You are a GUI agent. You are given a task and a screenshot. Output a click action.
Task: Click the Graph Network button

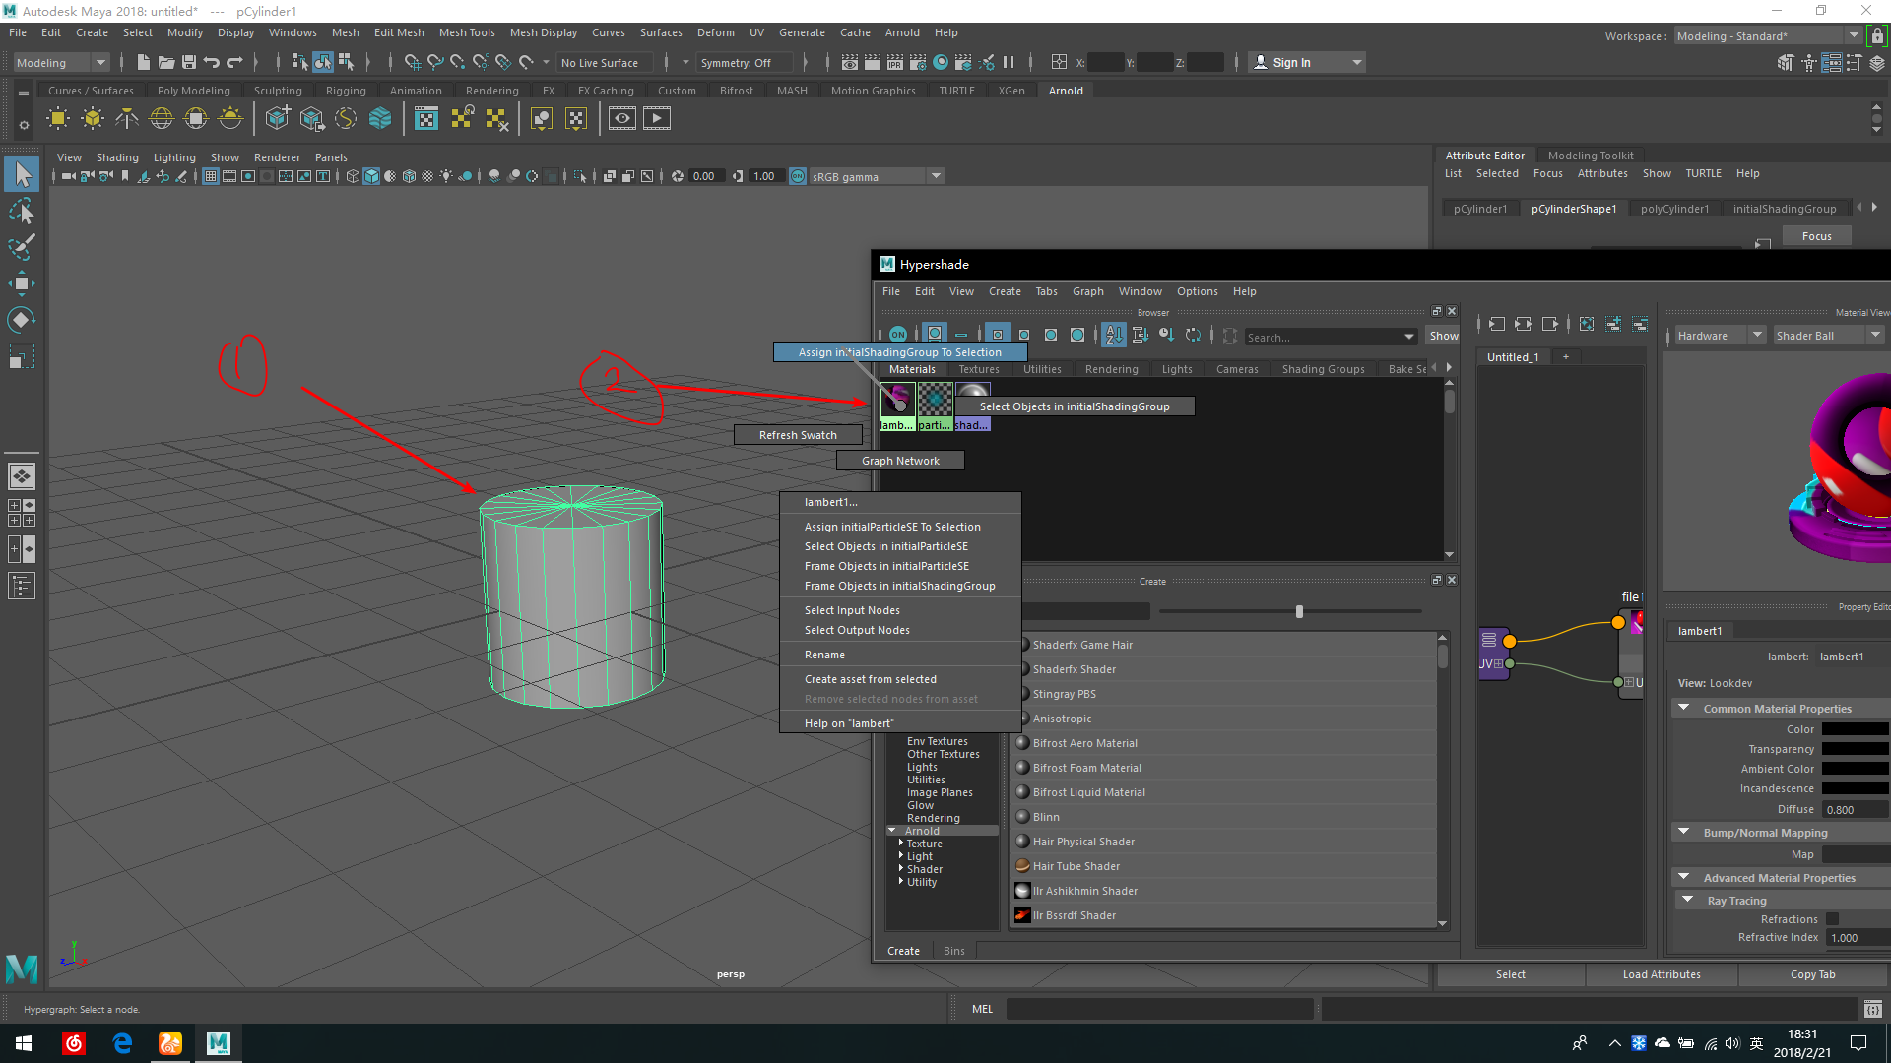tap(899, 460)
